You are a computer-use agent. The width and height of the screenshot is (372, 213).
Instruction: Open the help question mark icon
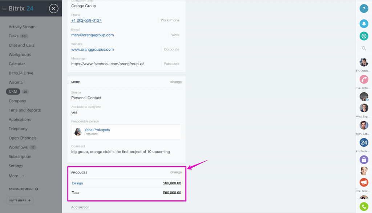(x=364, y=9)
